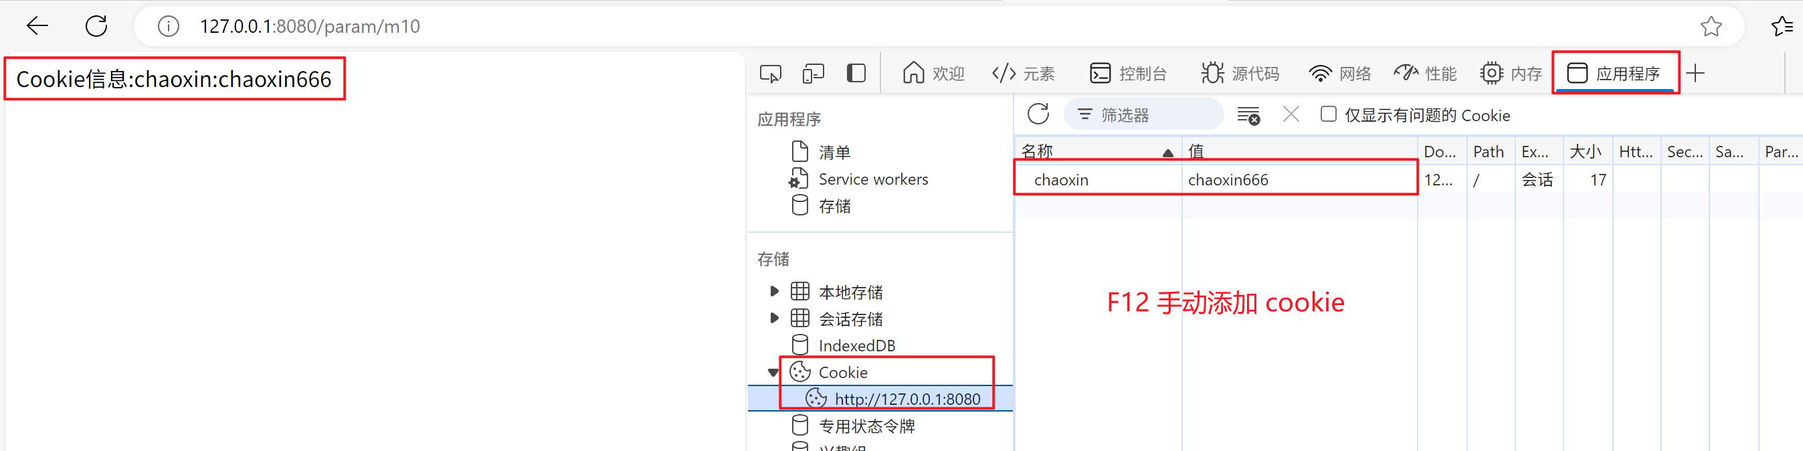Click the Path column header
Screen dimensions: 1803x451
[1491, 151]
